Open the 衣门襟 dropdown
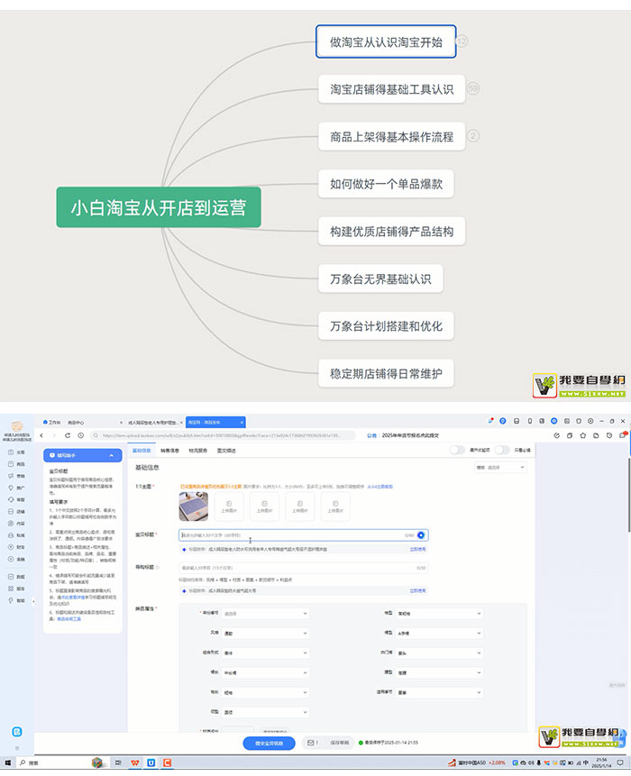Screen dimensions: 631x776 tap(440, 653)
